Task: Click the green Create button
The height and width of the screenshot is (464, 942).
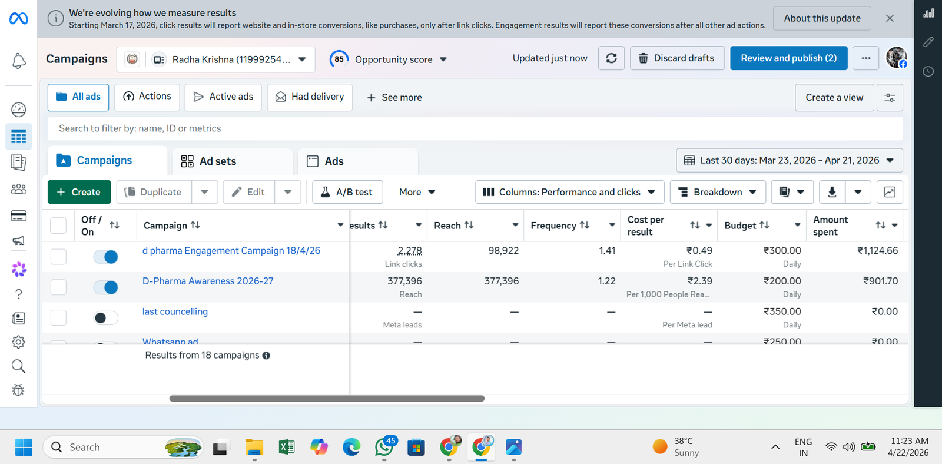Action: (x=79, y=192)
